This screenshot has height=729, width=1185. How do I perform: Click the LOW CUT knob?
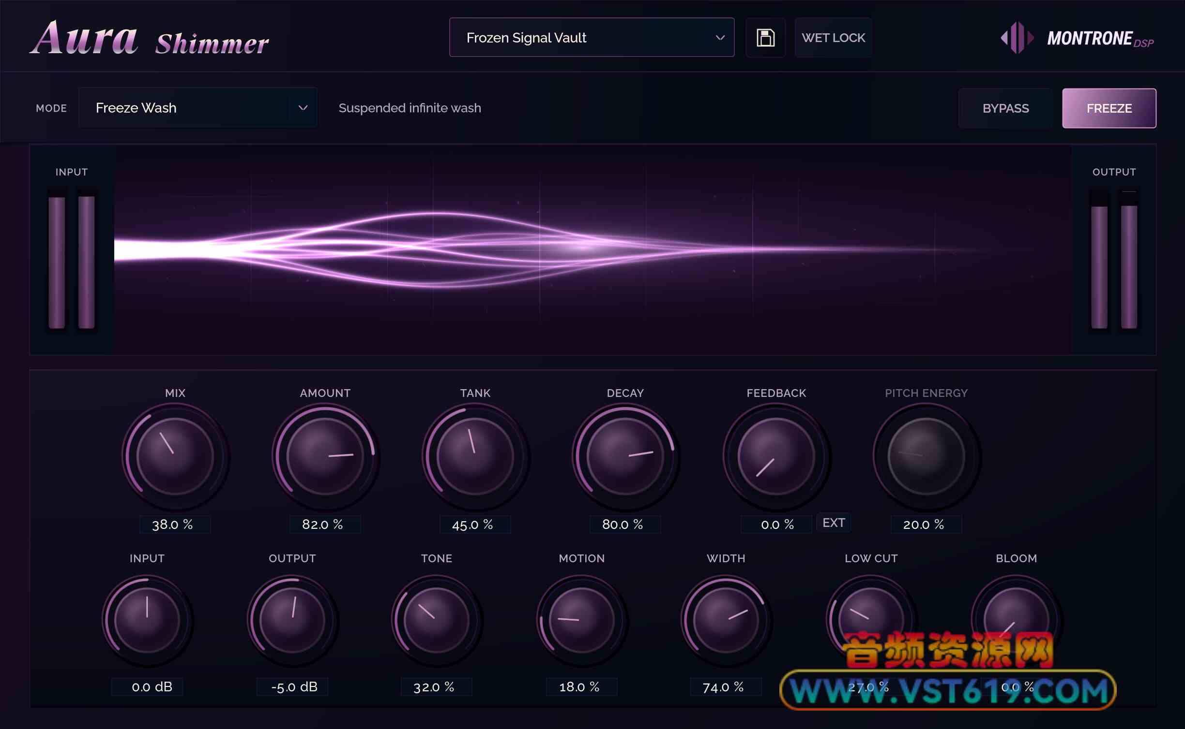871,620
